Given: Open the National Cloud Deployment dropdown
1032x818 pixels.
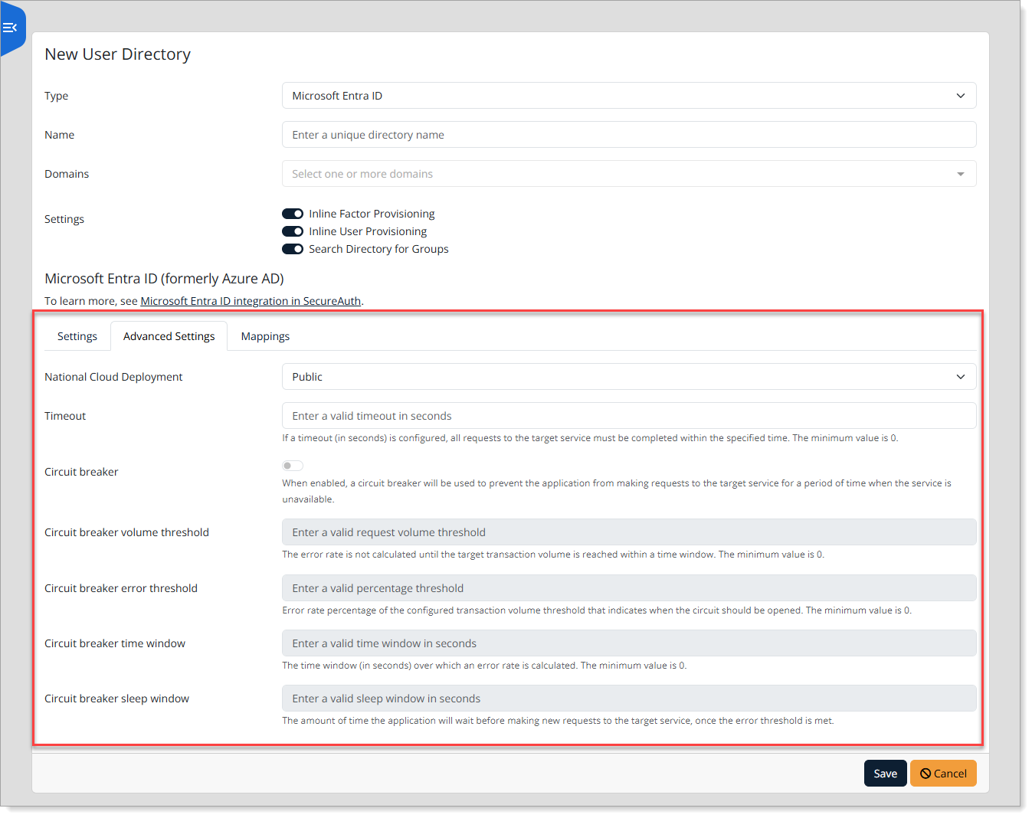Looking at the screenshot, I should click(629, 377).
